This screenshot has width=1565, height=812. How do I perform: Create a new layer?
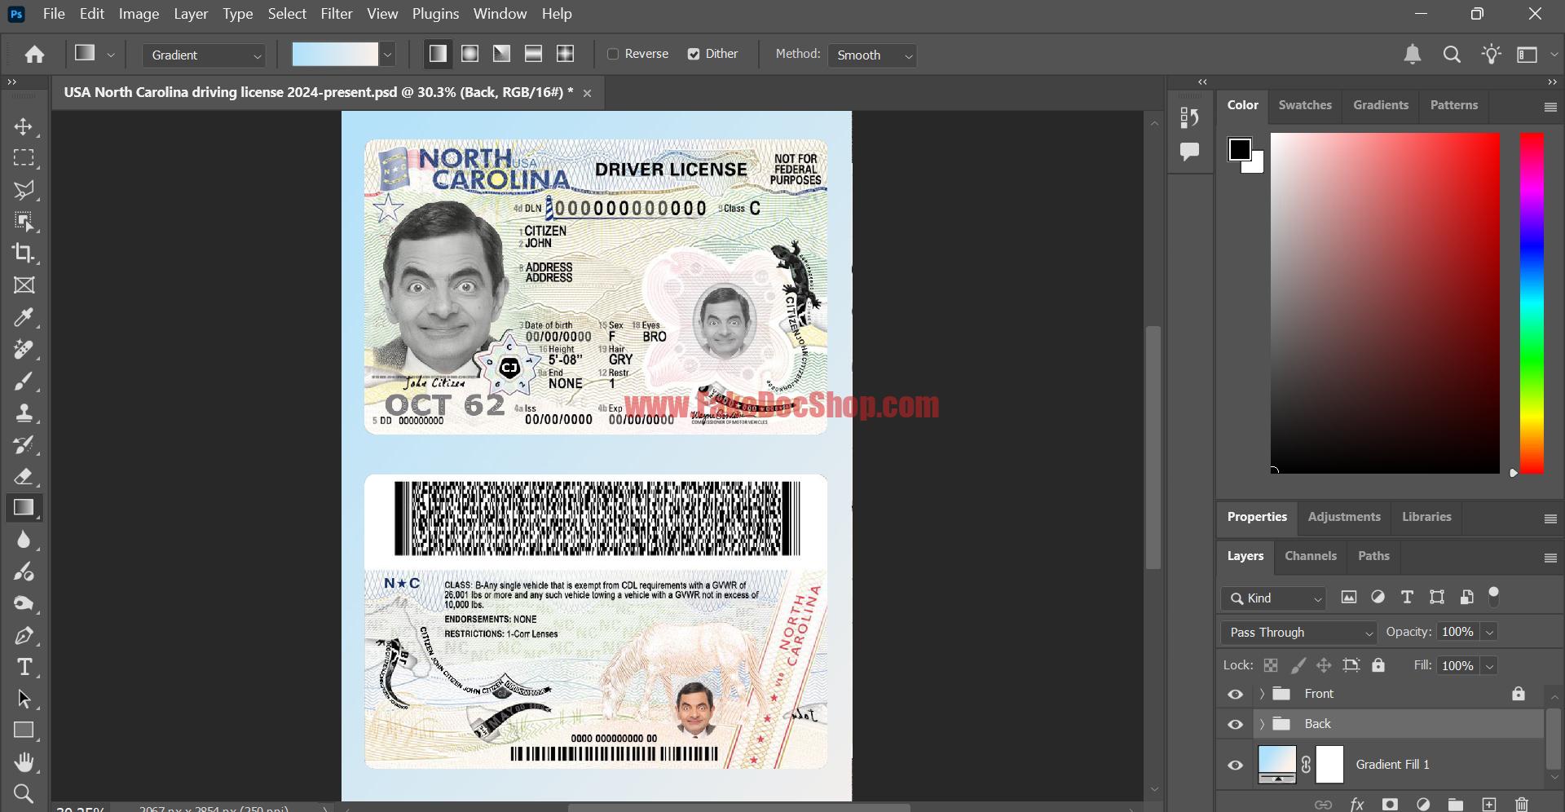1488,805
